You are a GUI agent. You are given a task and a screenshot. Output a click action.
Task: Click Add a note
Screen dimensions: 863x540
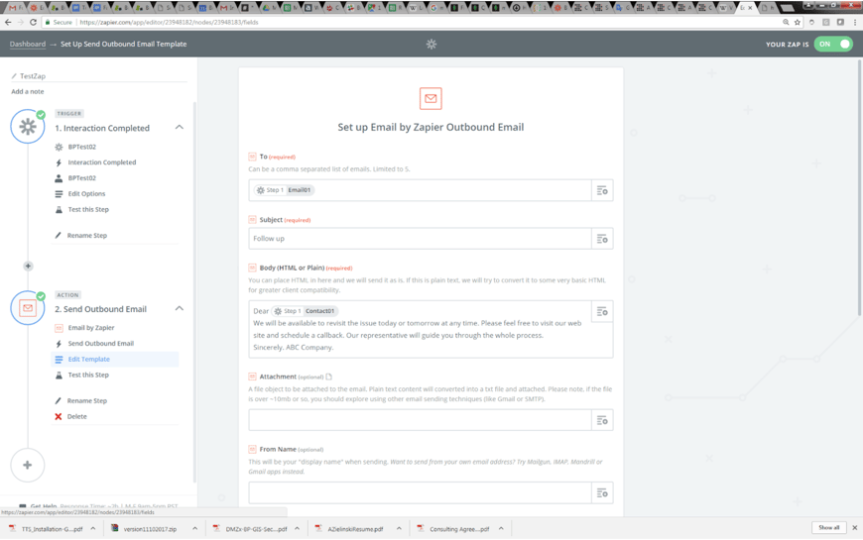28,92
